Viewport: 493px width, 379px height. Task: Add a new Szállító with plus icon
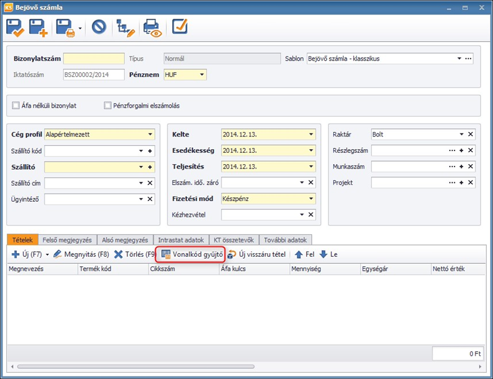(x=150, y=167)
